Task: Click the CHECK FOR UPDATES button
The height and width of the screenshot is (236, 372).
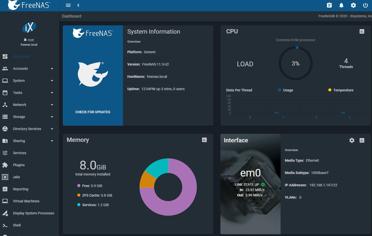Action: [93, 112]
